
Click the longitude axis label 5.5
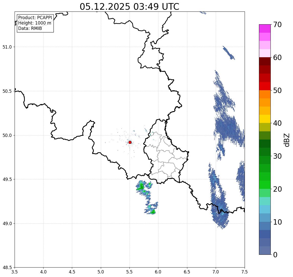click(130, 272)
